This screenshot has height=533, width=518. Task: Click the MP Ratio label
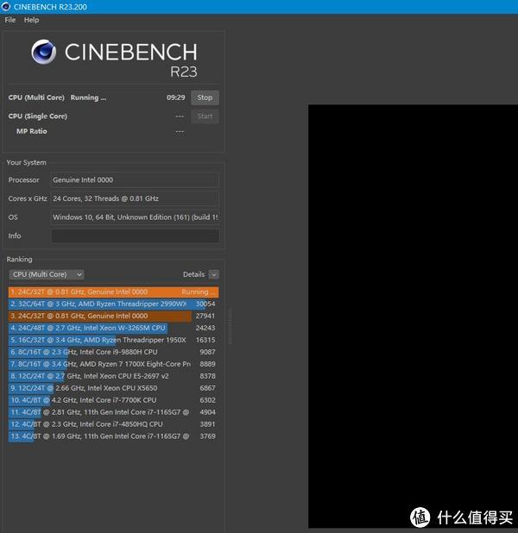pos(32,131)
